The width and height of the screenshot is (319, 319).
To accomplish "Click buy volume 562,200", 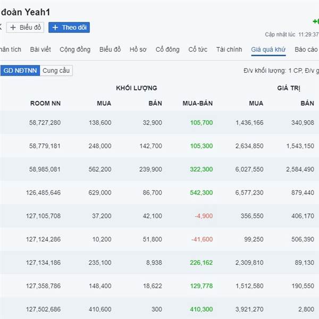I will (x=100, y=169).
